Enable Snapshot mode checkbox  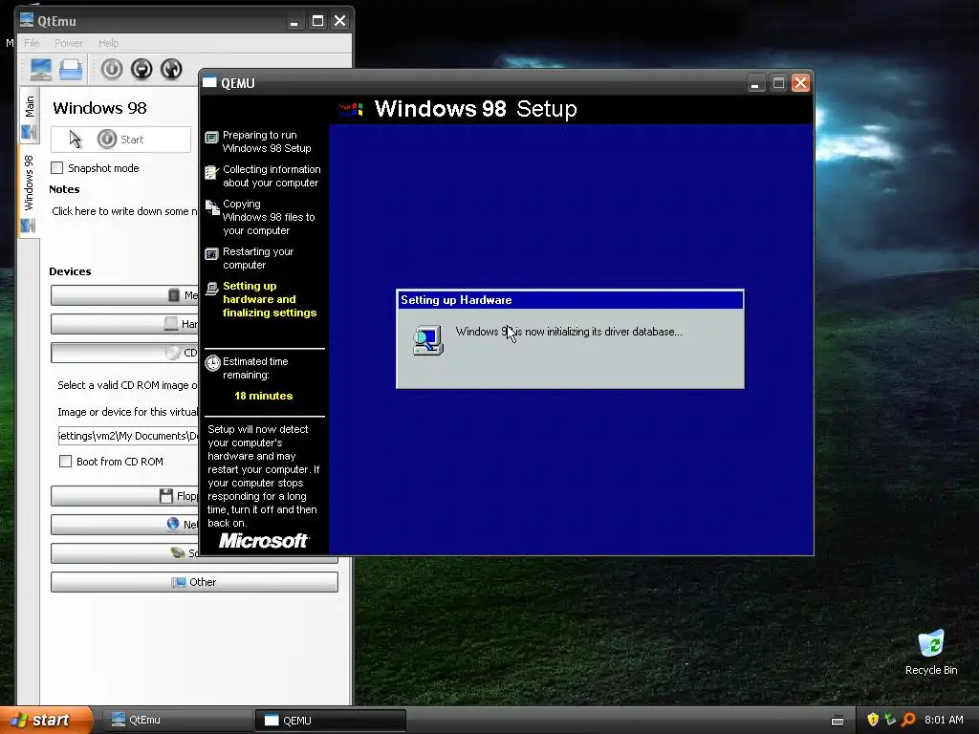coord(56,168)
